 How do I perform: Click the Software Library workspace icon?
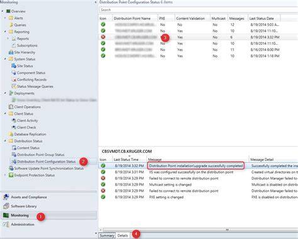point(6,206)
